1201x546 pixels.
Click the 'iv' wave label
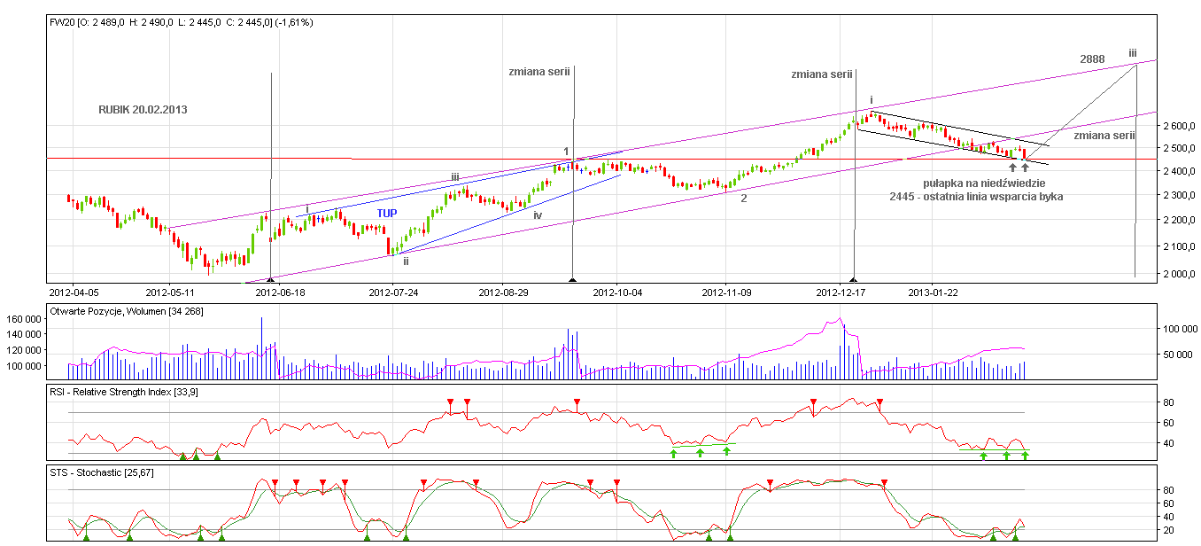pos(538,214)
